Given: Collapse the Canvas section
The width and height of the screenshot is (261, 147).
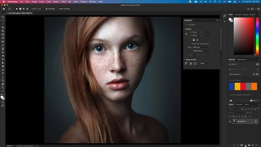Looking at the screenshot, I should coord(185,29).
